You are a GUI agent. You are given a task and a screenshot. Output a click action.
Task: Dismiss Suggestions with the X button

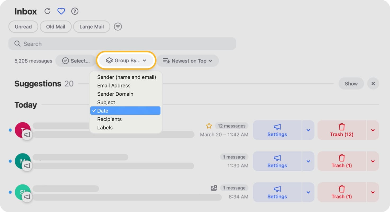point(373,83)
